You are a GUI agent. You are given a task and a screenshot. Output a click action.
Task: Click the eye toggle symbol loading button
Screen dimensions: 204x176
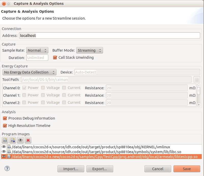(20, 140)
